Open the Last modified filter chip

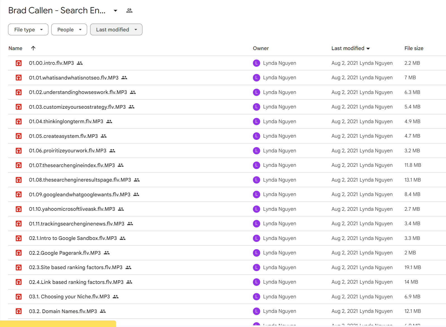coord(116,29)
